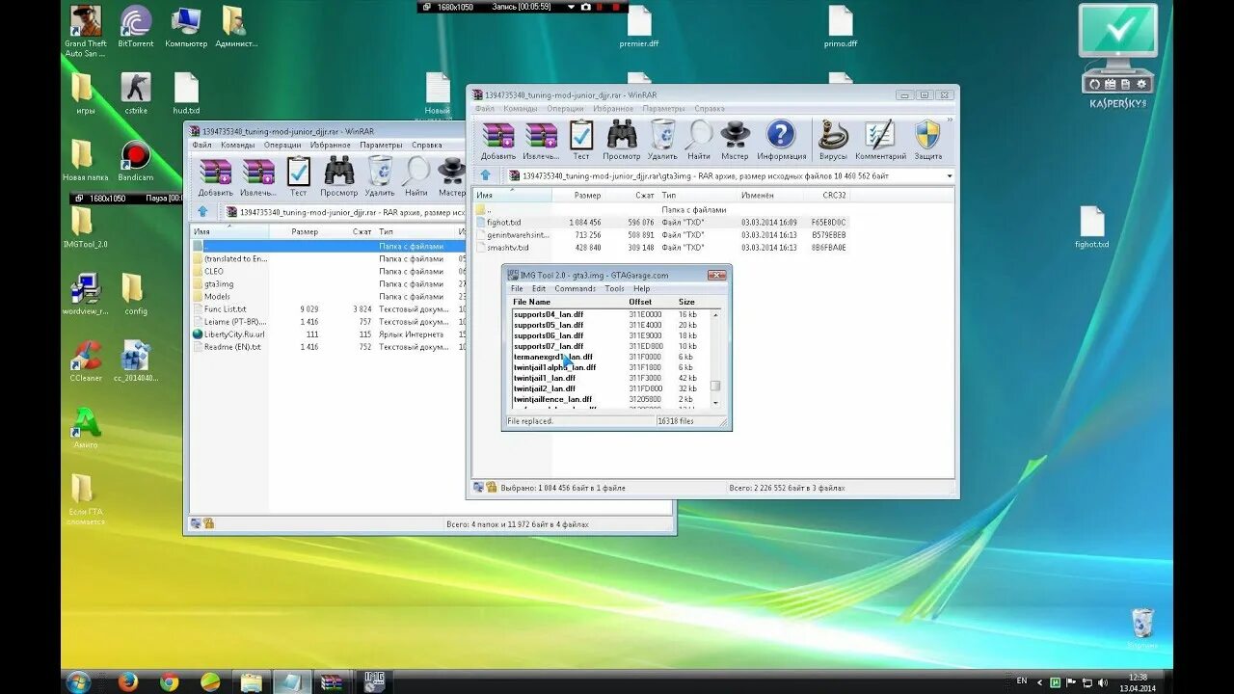Click Просмотр binoculars in front WinRAR window
This screenshot has height=694, width=1234.
[622, 141]
